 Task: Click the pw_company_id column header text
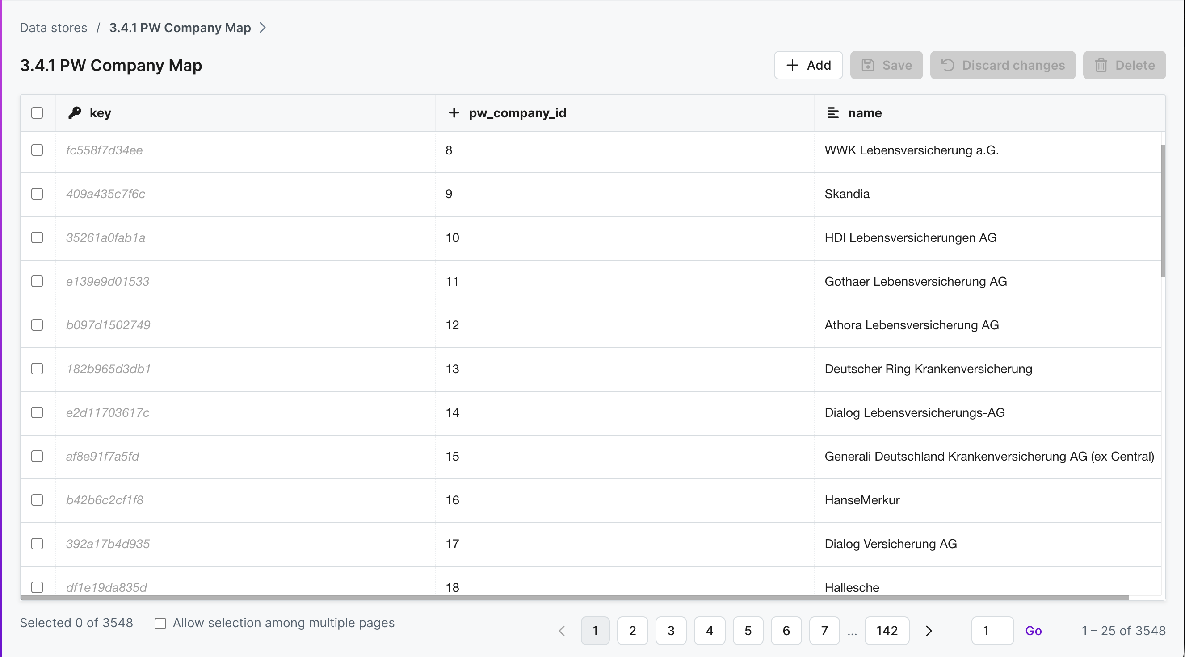(x=517, y=113)
